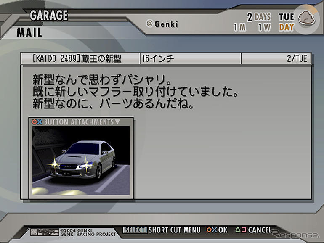324x243 pixels.
Task: Click the triangle-square CANCEL icons
Action: pyautogui.click(x=241, y=230)
